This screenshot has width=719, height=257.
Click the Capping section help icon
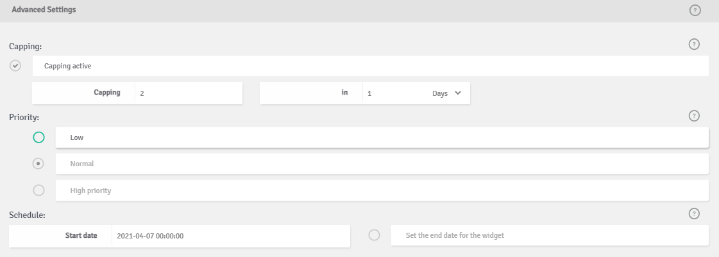(694, 44)
